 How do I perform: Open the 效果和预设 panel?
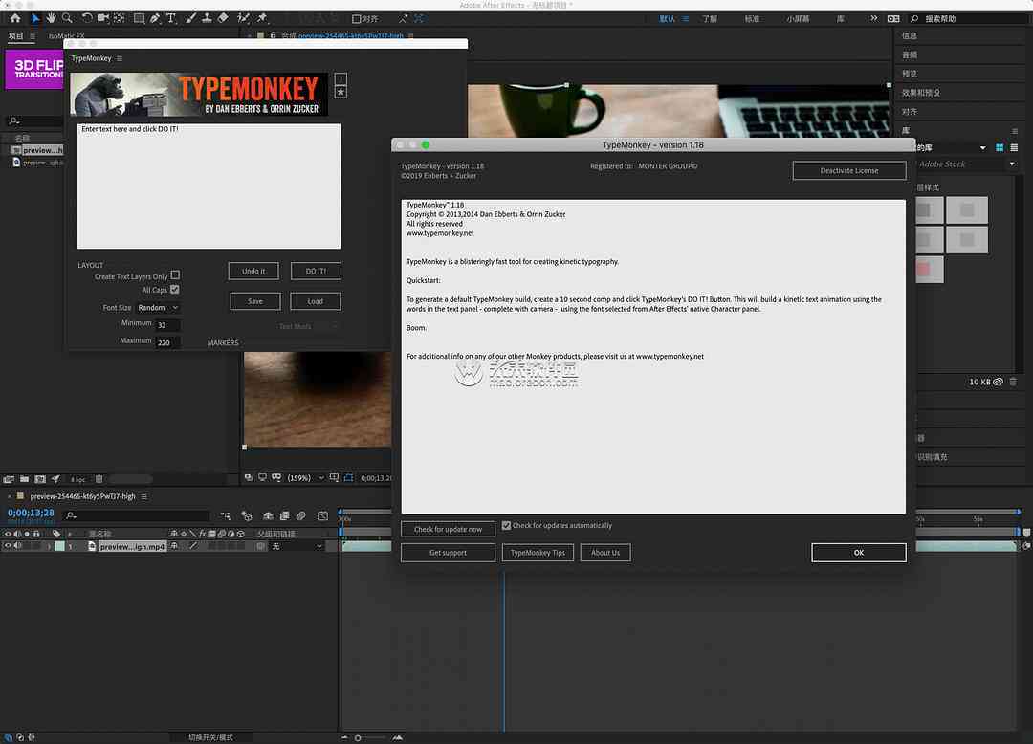tap(921, 93)
